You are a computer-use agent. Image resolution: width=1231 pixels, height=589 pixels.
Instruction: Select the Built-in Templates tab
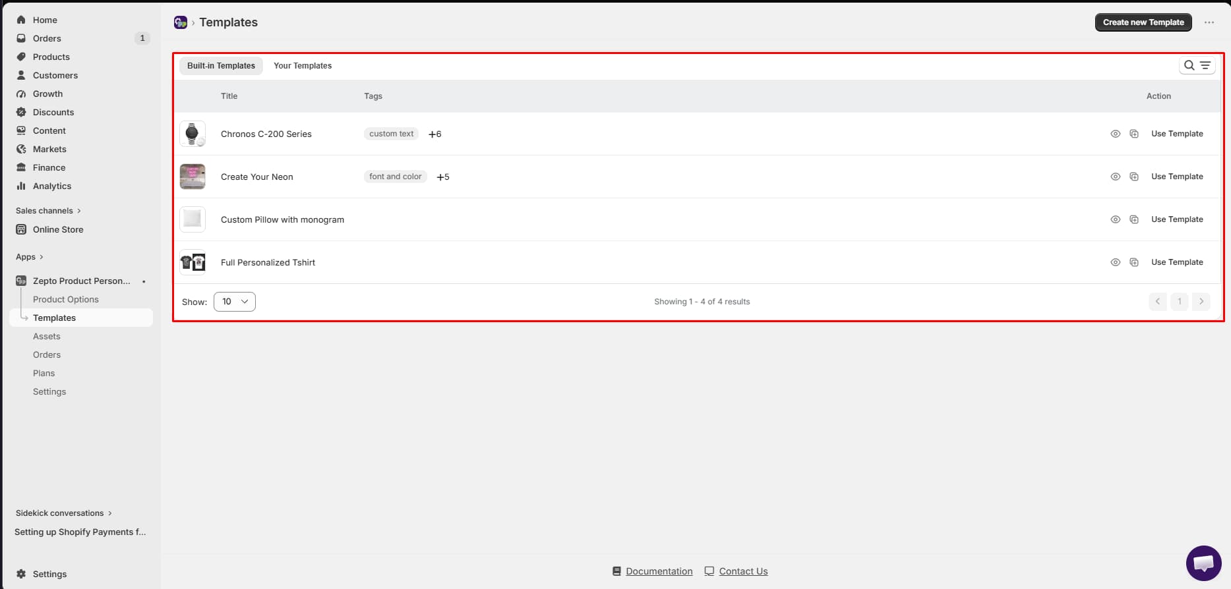pos(221,66)
